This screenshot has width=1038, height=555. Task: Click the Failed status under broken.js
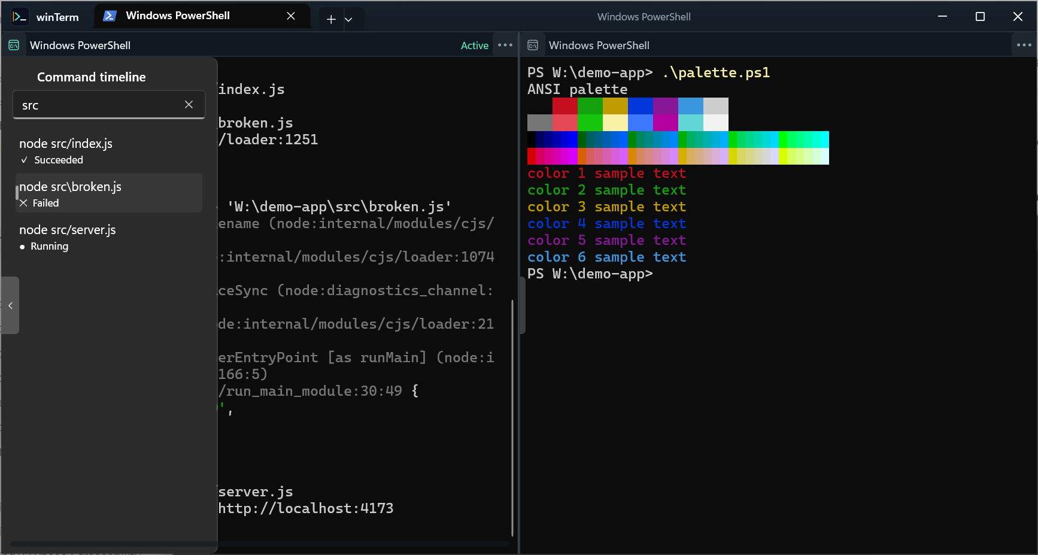[x=45, y=203]
